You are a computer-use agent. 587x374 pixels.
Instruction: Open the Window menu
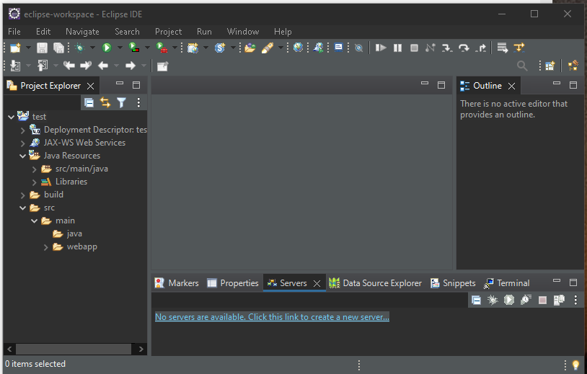pyautogui.click(x=243, y=32)
